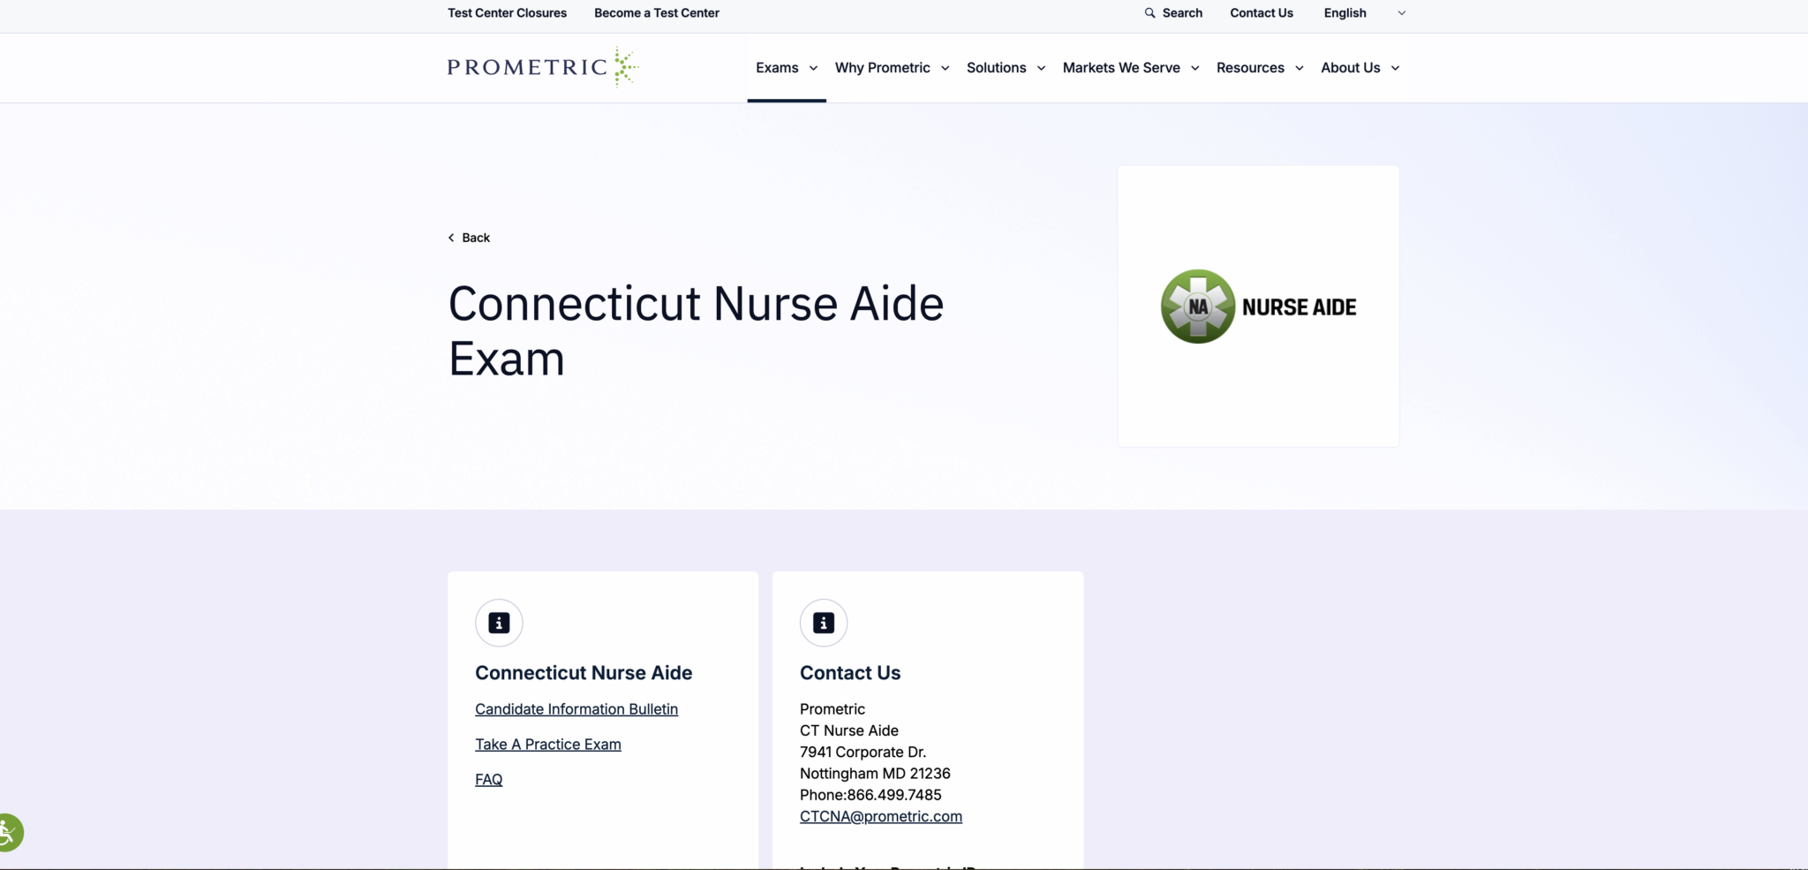
Task: Click the Nurse Aide badge logo
Action: pos(1257,306)
